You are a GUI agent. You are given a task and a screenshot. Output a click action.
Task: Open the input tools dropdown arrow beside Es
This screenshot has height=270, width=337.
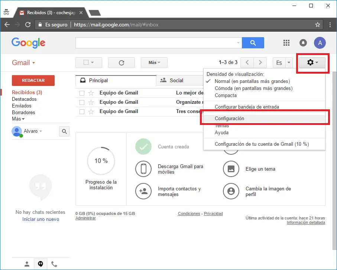pos(289,62)
